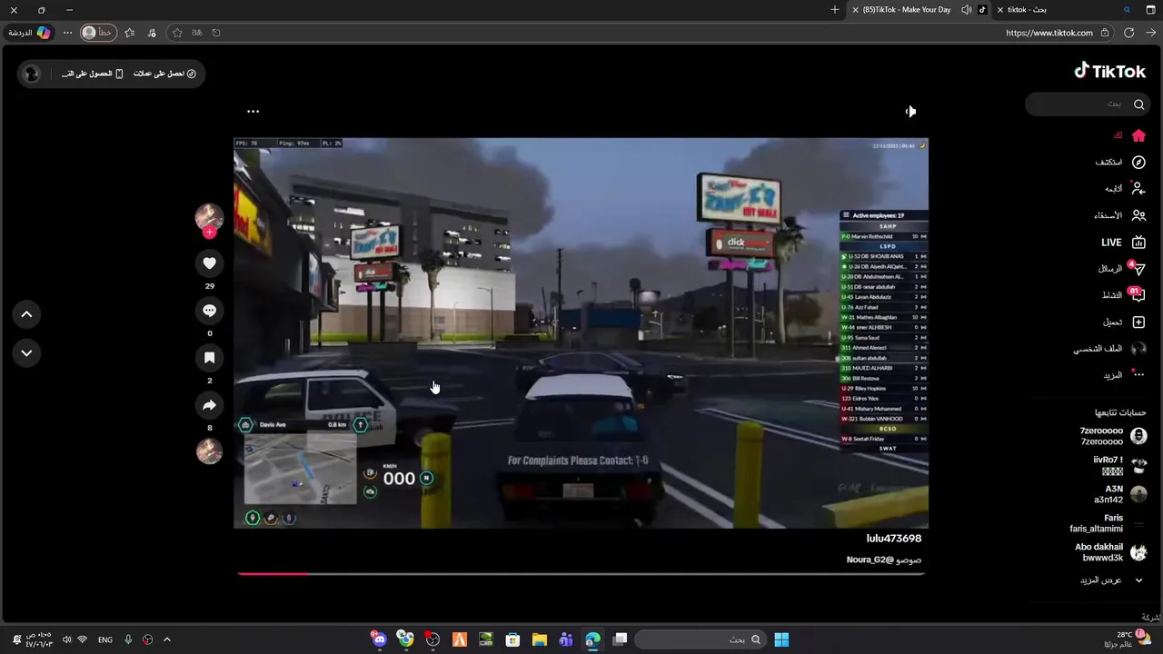Seek the video using the red progress bar
Viewport: 1163px width, 654px height.
[x=581, y=573]
